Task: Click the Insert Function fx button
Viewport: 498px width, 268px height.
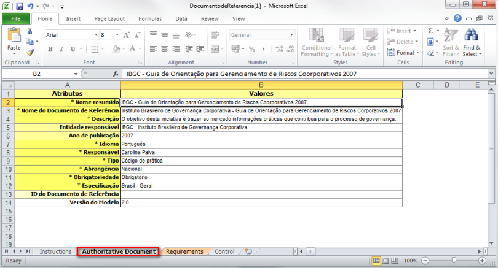Action: click(116, 74)
